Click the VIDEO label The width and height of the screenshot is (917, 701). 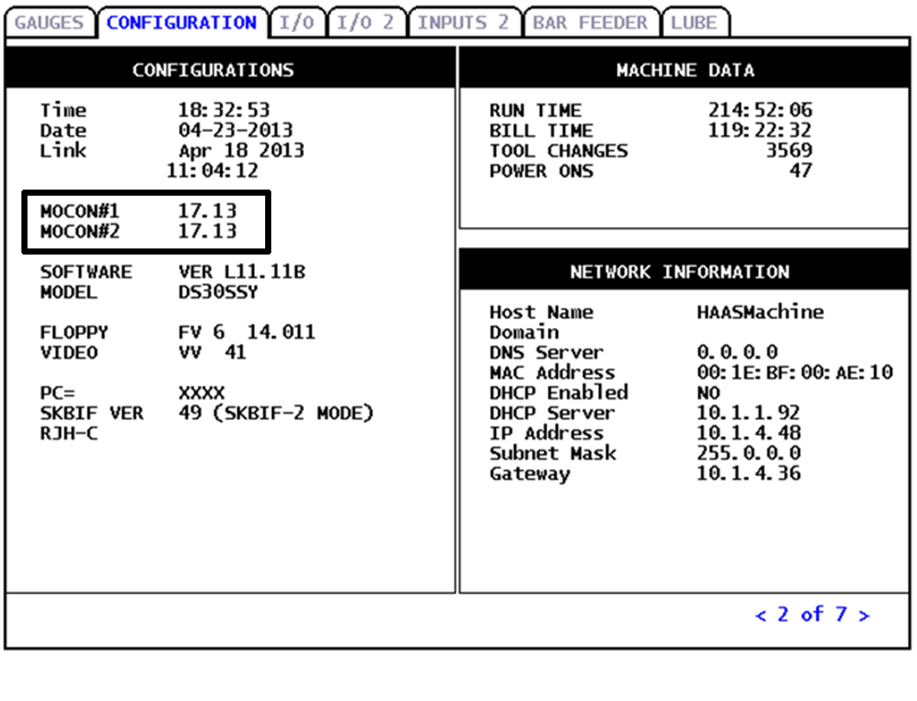pos(69,352)
